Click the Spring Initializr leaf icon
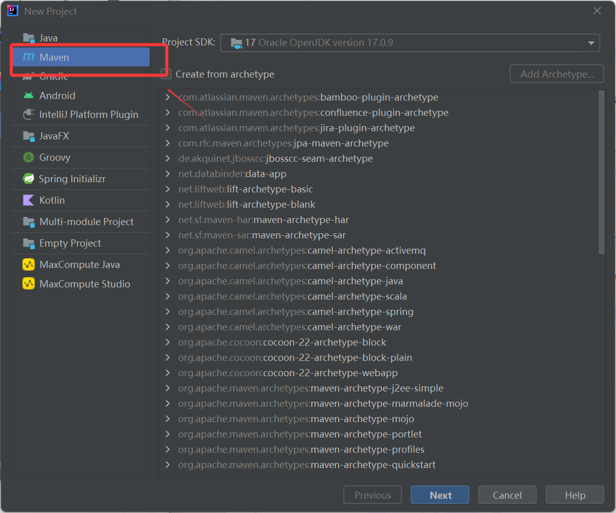 29,179
